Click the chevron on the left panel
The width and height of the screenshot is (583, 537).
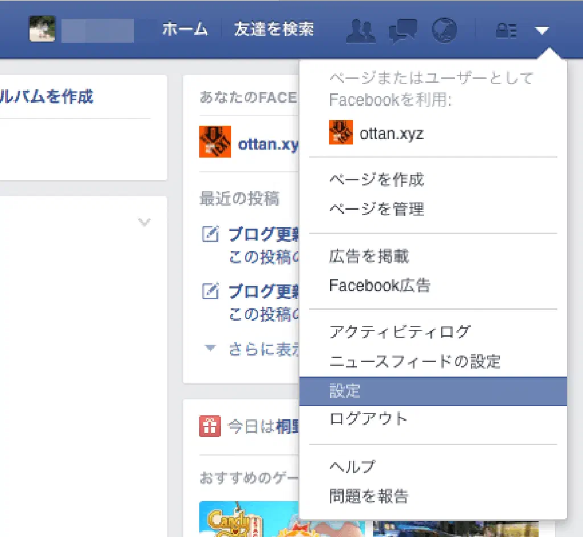[145, 222]
